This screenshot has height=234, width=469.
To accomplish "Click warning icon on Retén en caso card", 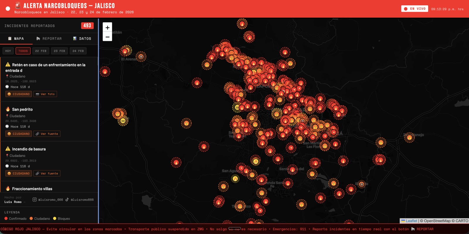I will click(x=8, y=65).
